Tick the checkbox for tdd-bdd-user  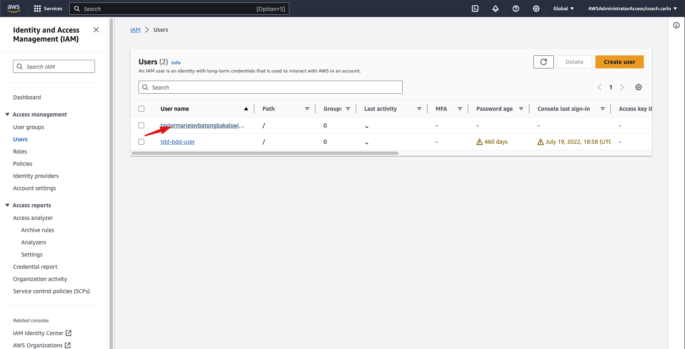click(141, 142)
